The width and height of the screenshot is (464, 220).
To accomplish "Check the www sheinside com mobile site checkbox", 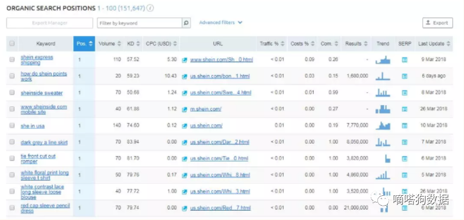I will (x=12, y=109).
